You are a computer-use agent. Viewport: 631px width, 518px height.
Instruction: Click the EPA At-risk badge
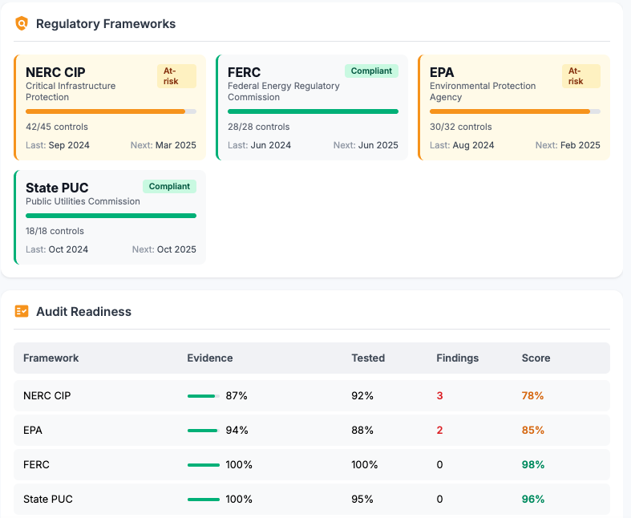click(581, 76)
